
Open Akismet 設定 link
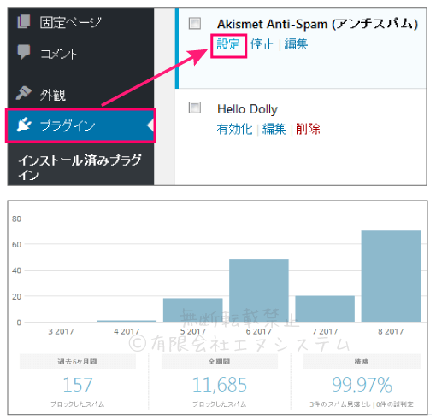228,44
